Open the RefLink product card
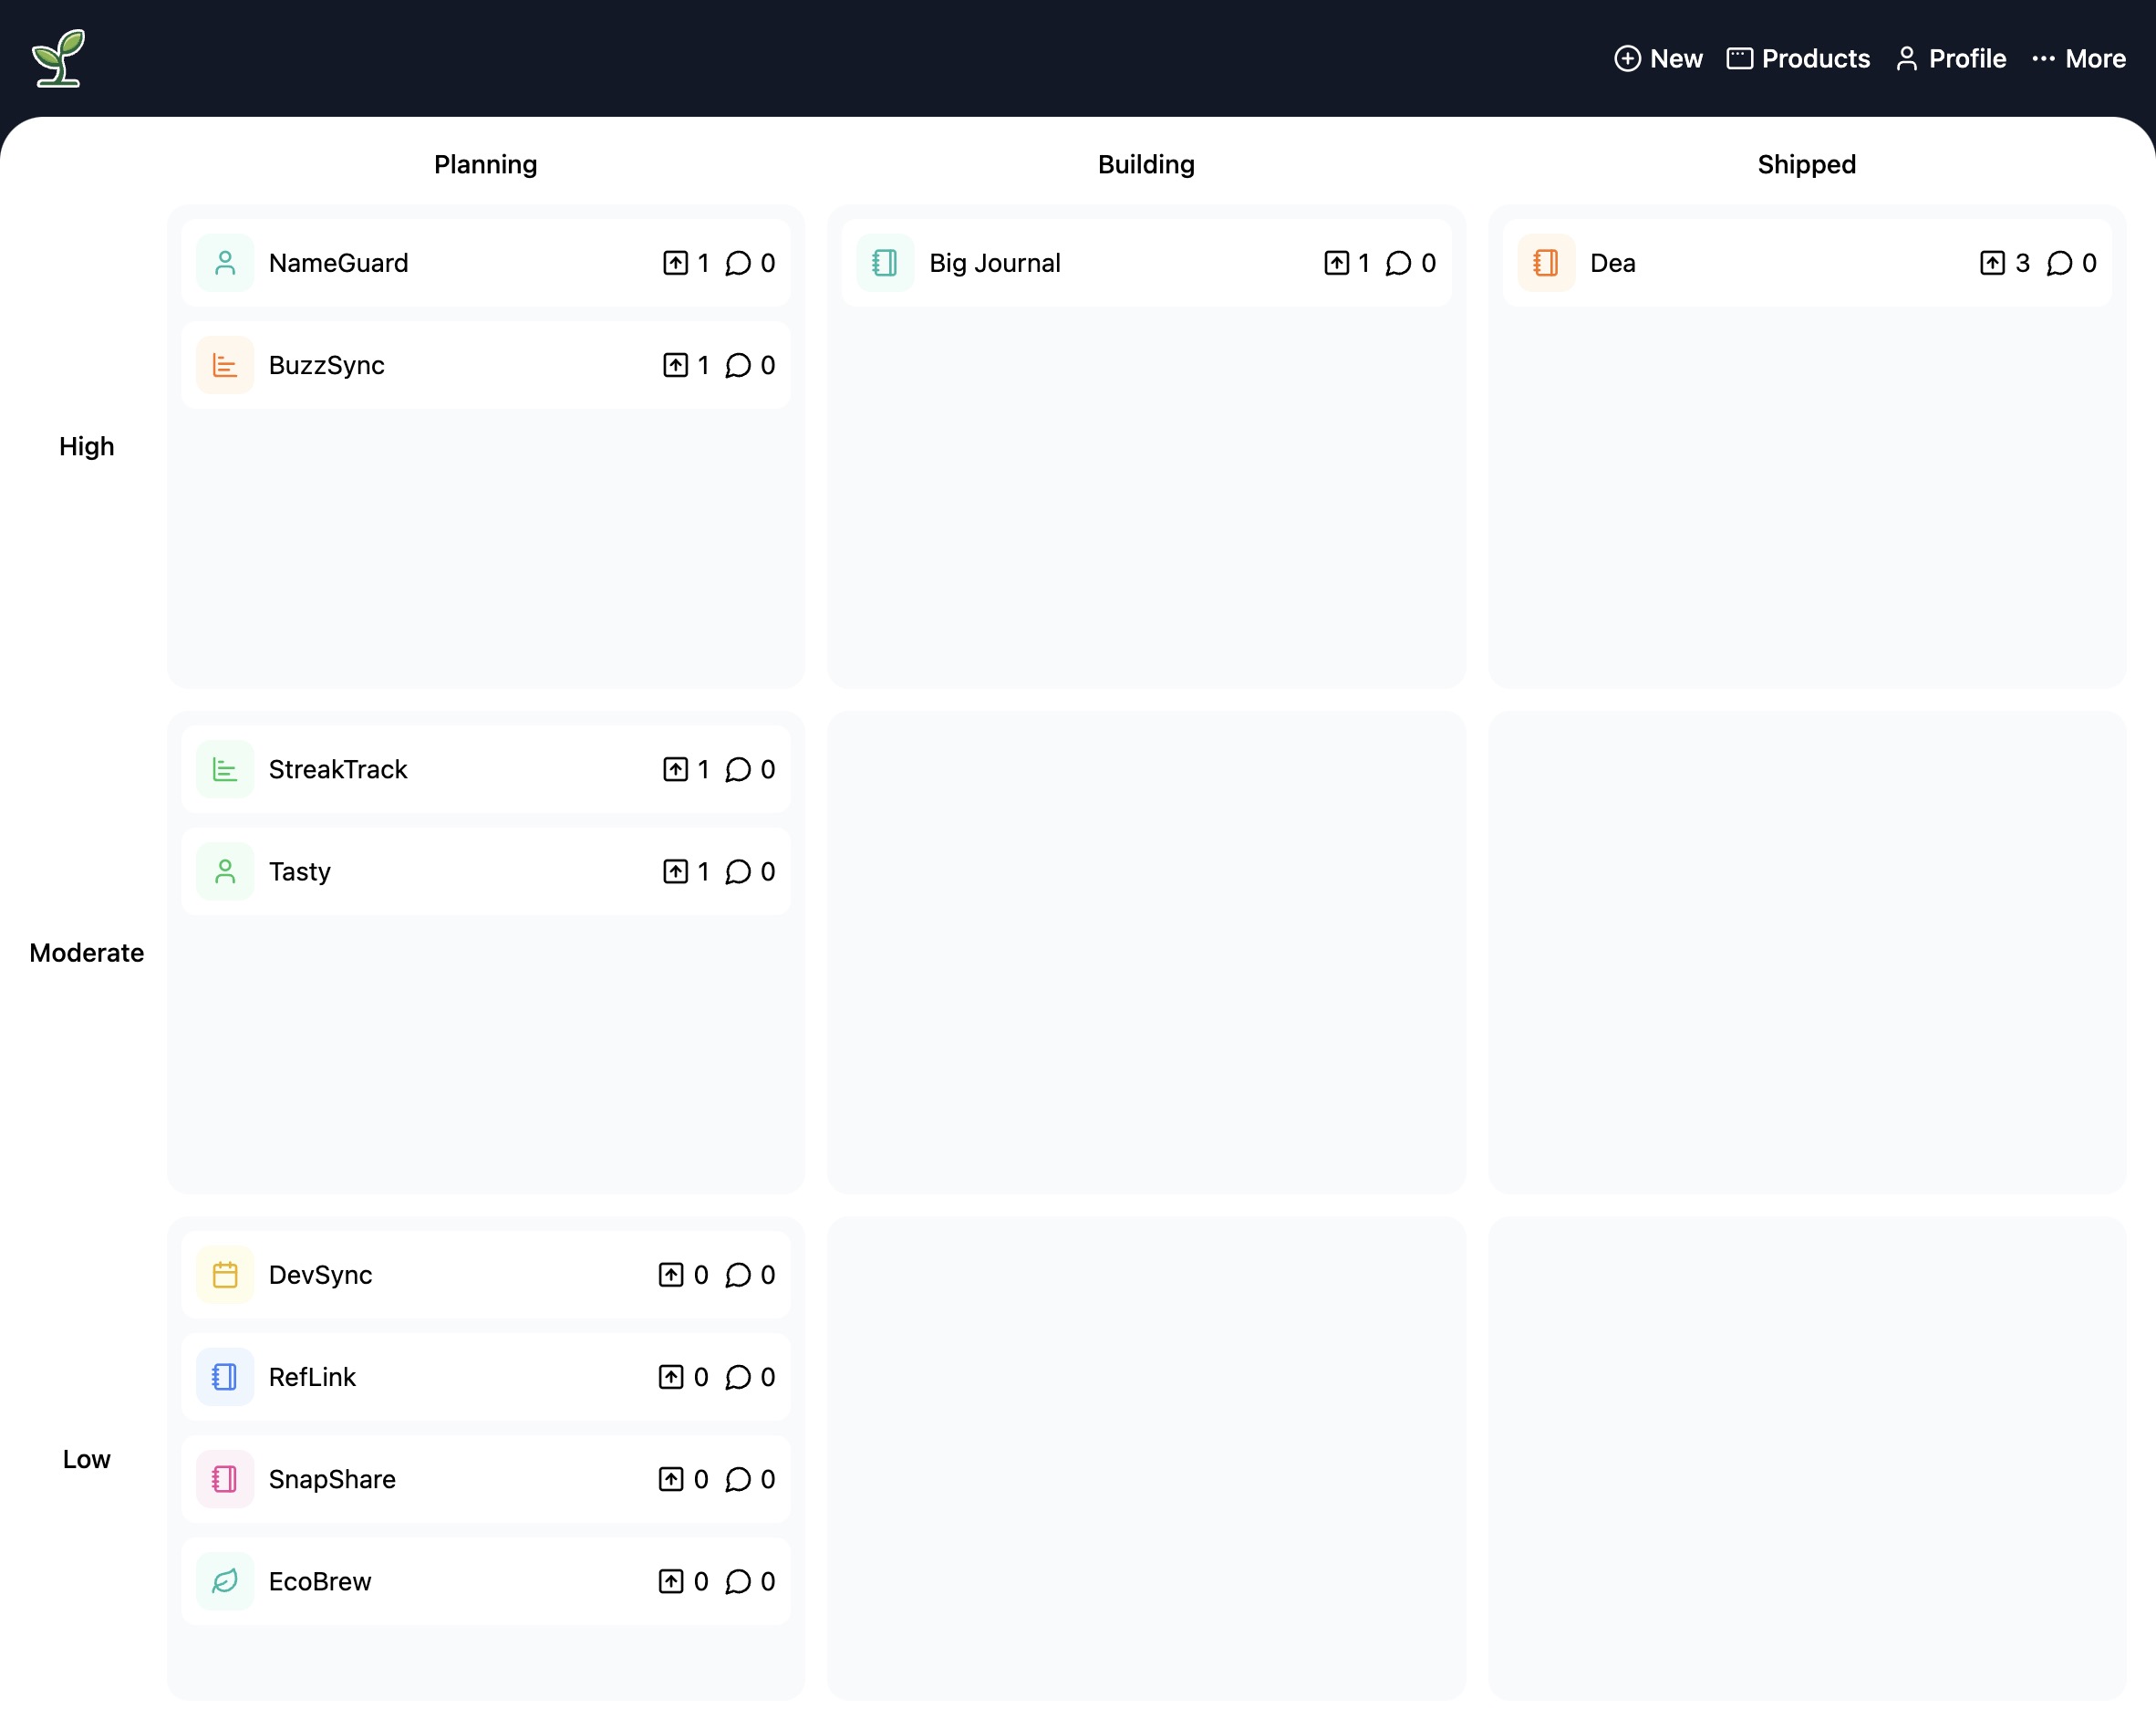Viewport: 2156px width, 1730px height. point(486,1377)
